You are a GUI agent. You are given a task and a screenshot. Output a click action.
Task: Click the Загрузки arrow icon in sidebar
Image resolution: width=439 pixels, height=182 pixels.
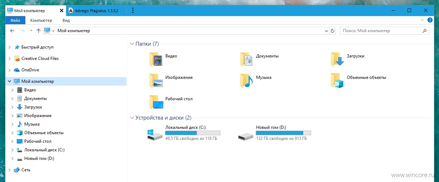click(20, 107)
